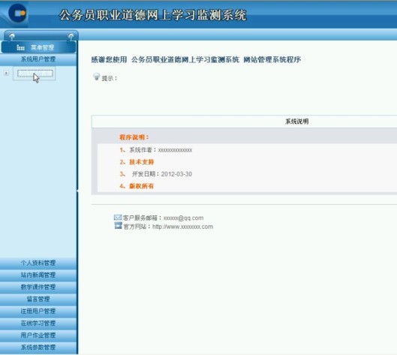Click the official website URL link
The width and height of the screenshot is (397, 355).
[x=182, y=227]
